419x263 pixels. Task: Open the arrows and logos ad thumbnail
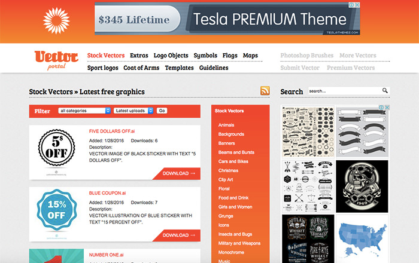coord(308,186)
